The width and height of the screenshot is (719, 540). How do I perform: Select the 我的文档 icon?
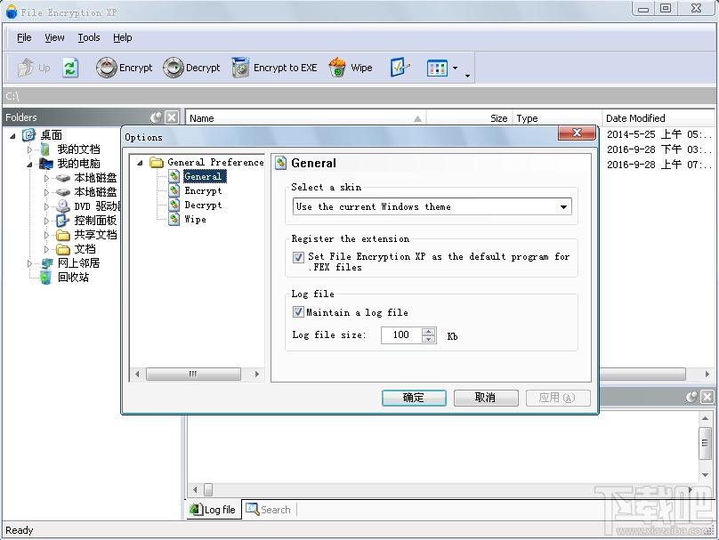[46, 149]
